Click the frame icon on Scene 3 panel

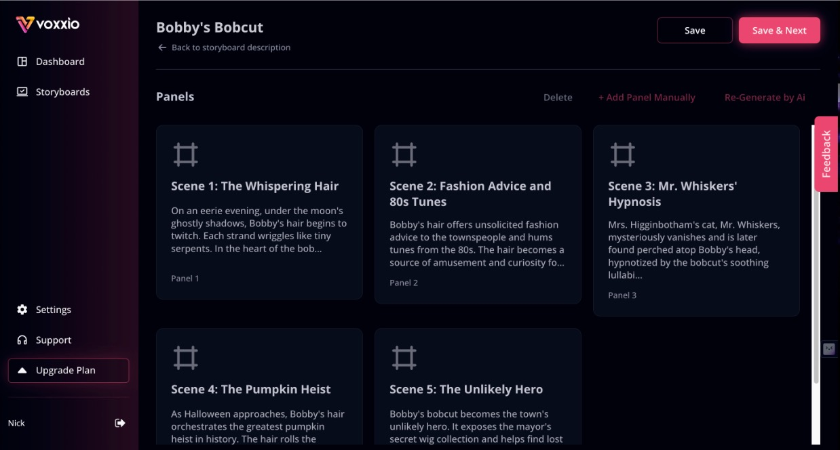[624, 154]
